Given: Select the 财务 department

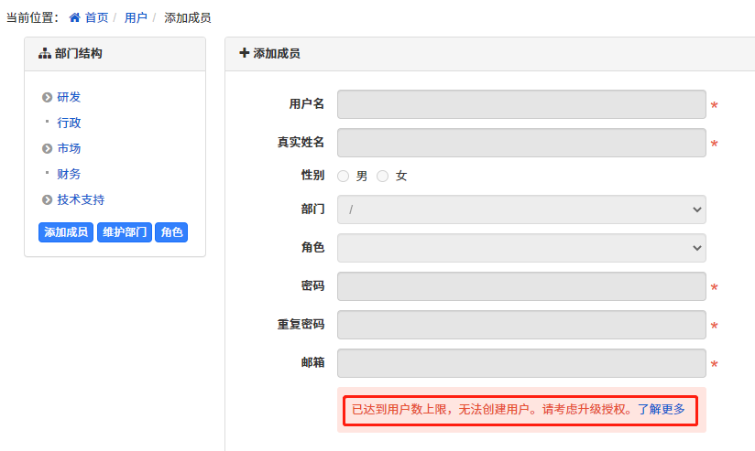Looking at the screenshot, I should point(69,174).
